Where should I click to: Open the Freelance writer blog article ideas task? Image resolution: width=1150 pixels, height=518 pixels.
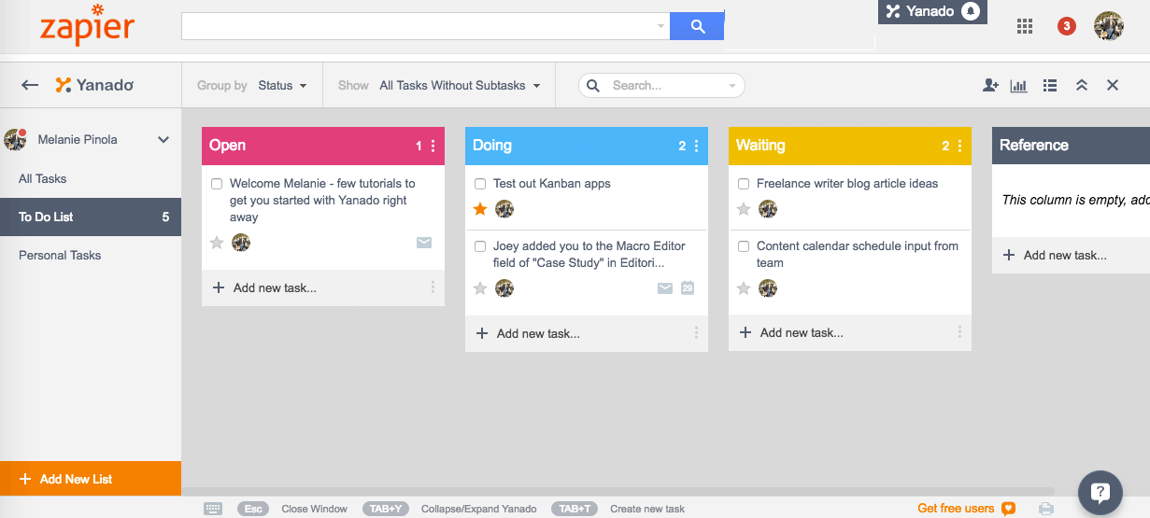tap(847, 184)
